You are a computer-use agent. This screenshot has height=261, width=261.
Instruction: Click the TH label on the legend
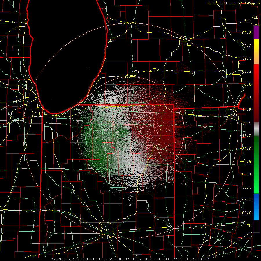pos(249,226)
